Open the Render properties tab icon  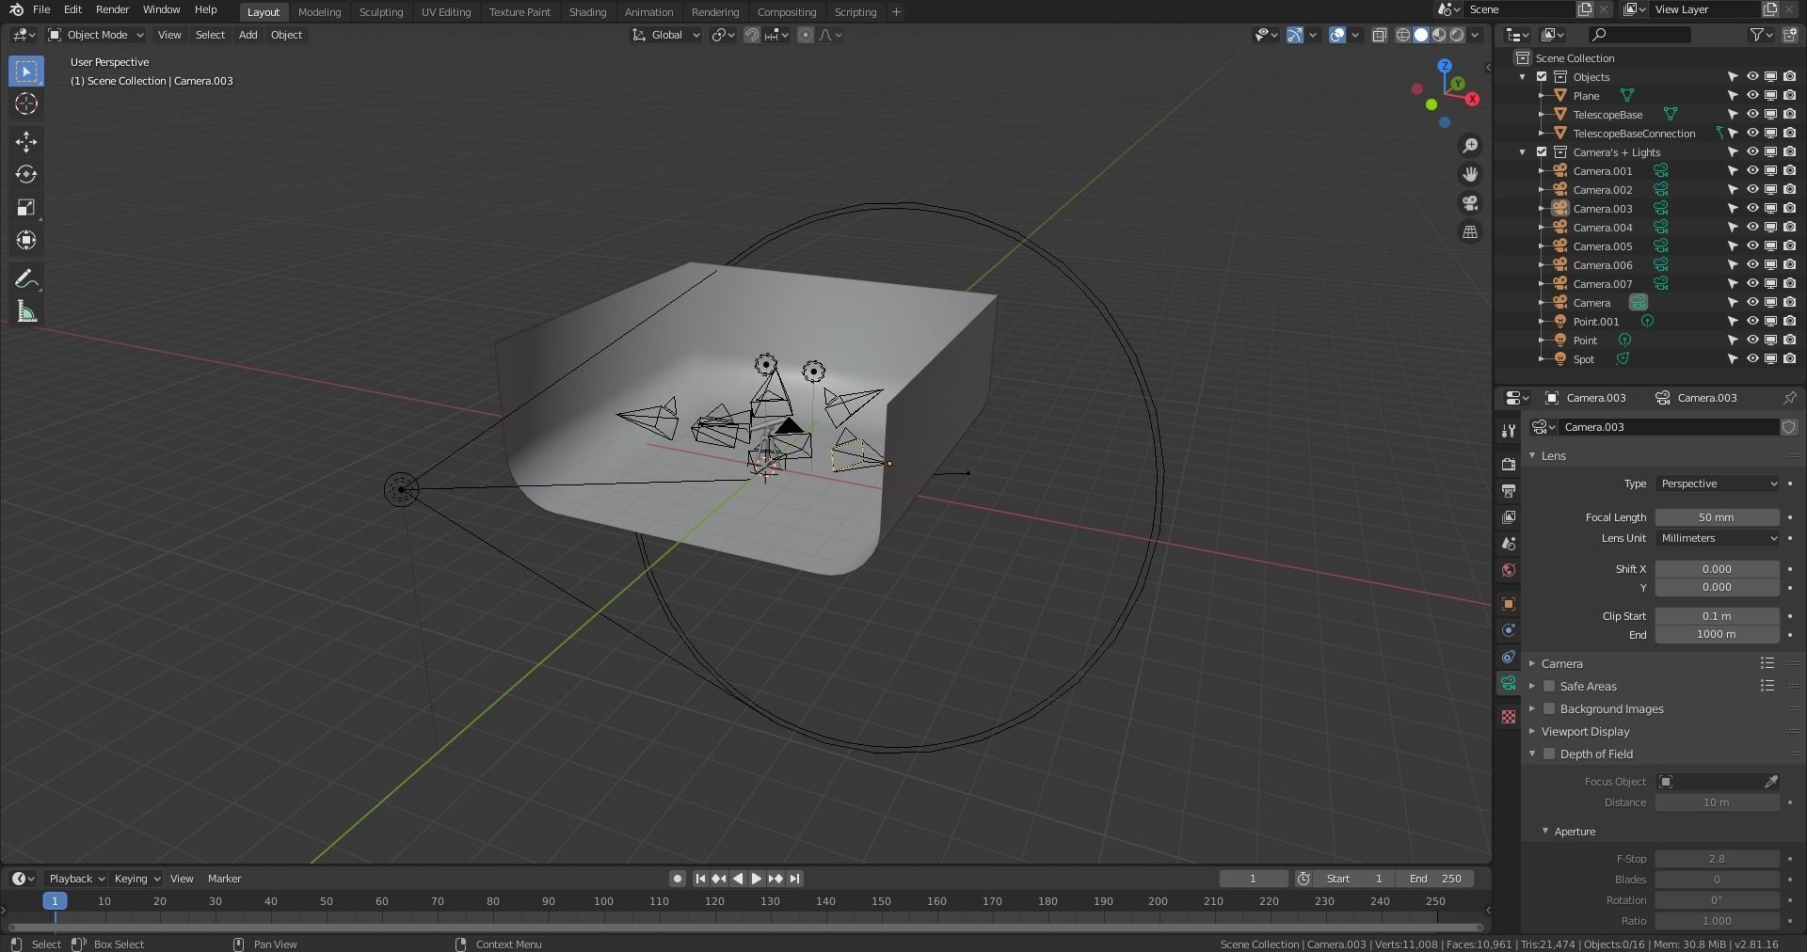coord(1509,464)
